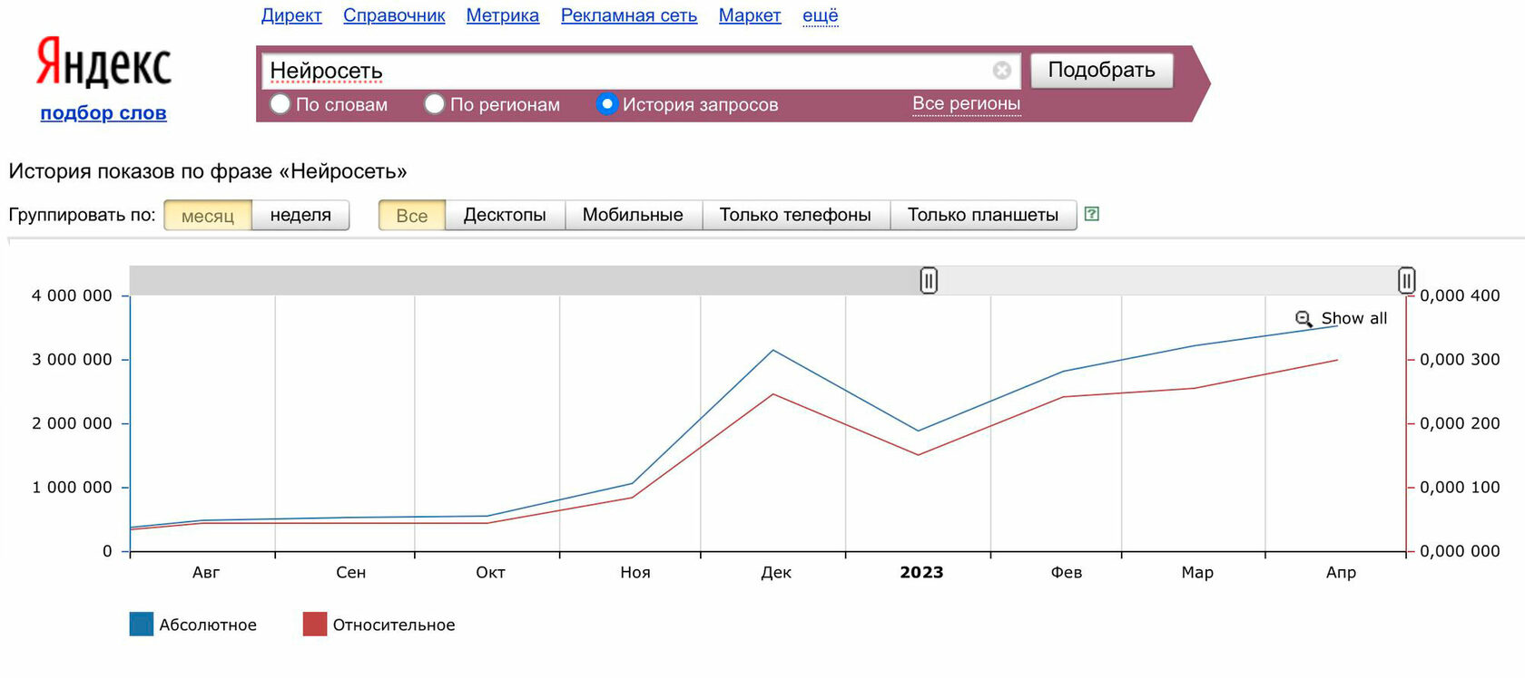This screenshot has width=1525, height=678.
Task: Click the right handle of the chart range slider
Action: 1406,281
